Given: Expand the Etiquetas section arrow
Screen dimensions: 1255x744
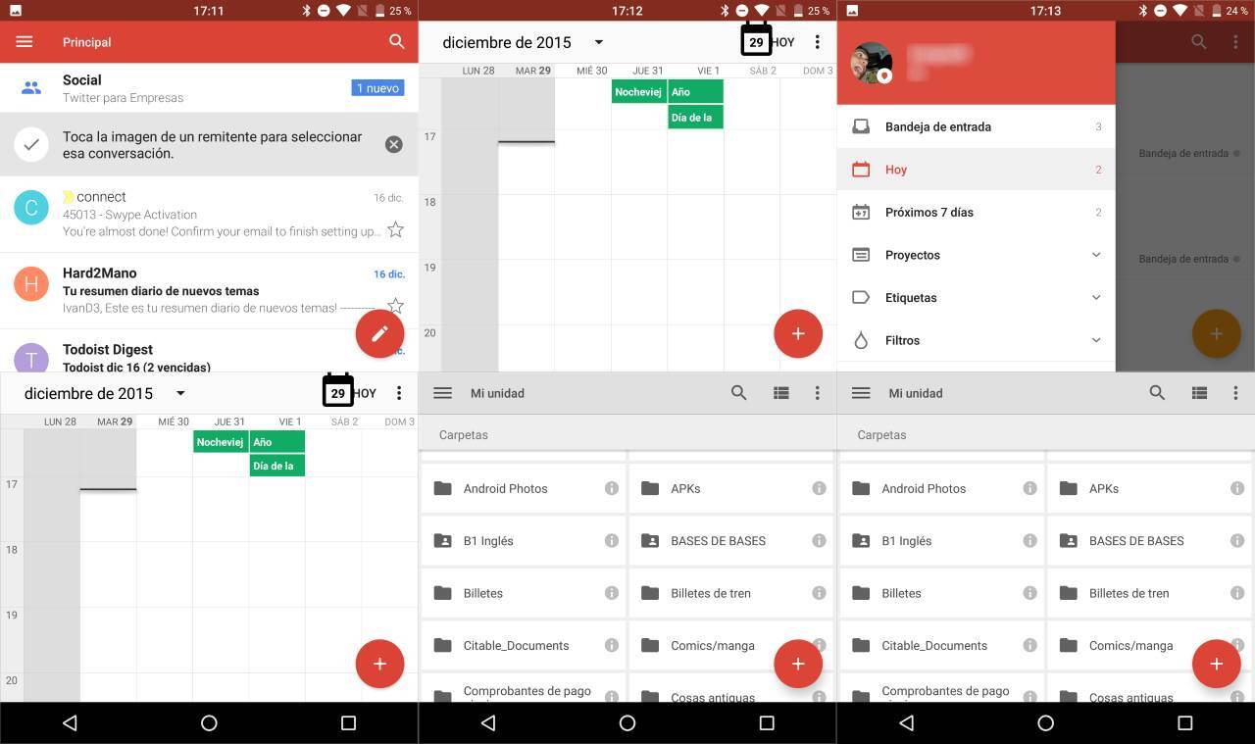Looking at the screenshot, I should pyautogui.click(x=1096, y=297).
